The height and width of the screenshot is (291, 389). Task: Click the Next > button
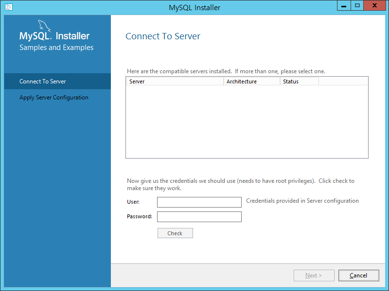pos(314,275)
